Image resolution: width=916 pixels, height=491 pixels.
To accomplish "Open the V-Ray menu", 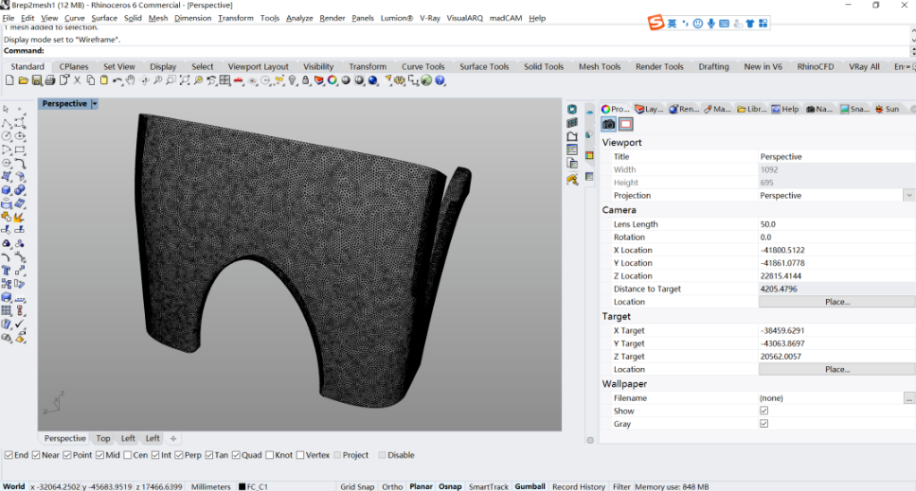I will click(430, 18).
